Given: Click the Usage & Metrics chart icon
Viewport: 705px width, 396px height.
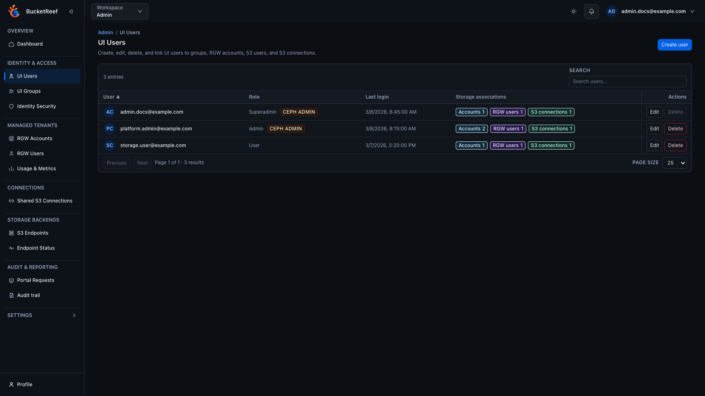Looking at the screenshot, I should 11,169.
